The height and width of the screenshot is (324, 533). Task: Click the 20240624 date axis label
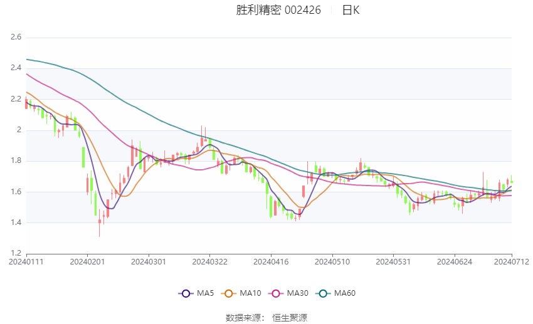coord(455,262)
